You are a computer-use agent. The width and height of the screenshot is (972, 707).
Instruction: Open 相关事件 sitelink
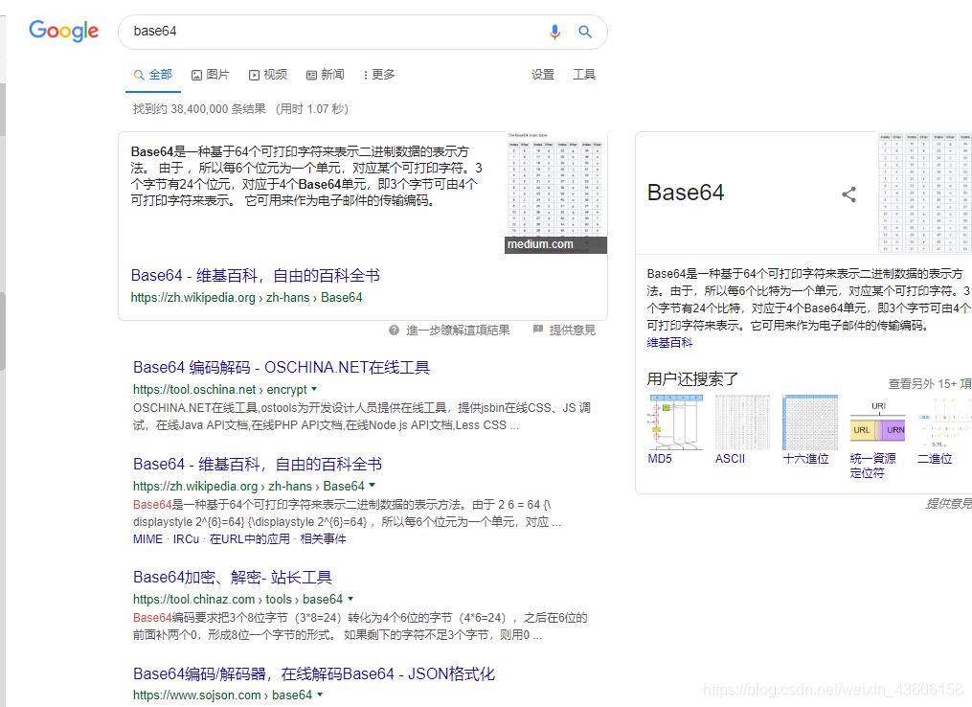[323, 539]
